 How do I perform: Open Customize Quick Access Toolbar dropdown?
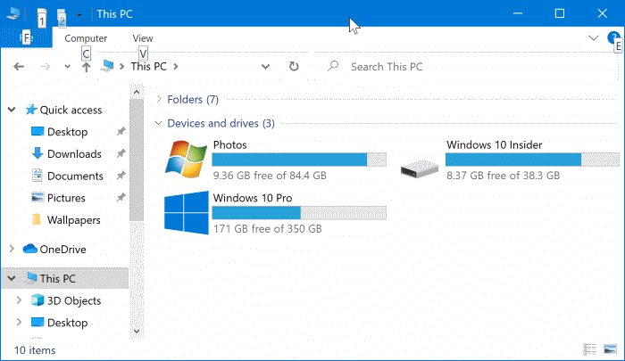(x=79, y=15)
